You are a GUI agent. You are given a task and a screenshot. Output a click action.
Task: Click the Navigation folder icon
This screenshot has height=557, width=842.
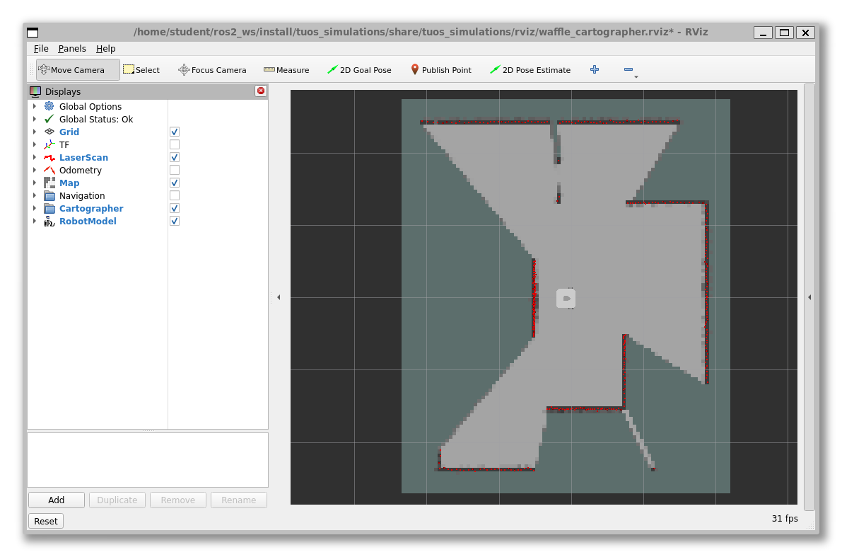coord(49,196)
